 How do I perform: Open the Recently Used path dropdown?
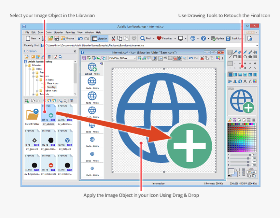[257, 45]
